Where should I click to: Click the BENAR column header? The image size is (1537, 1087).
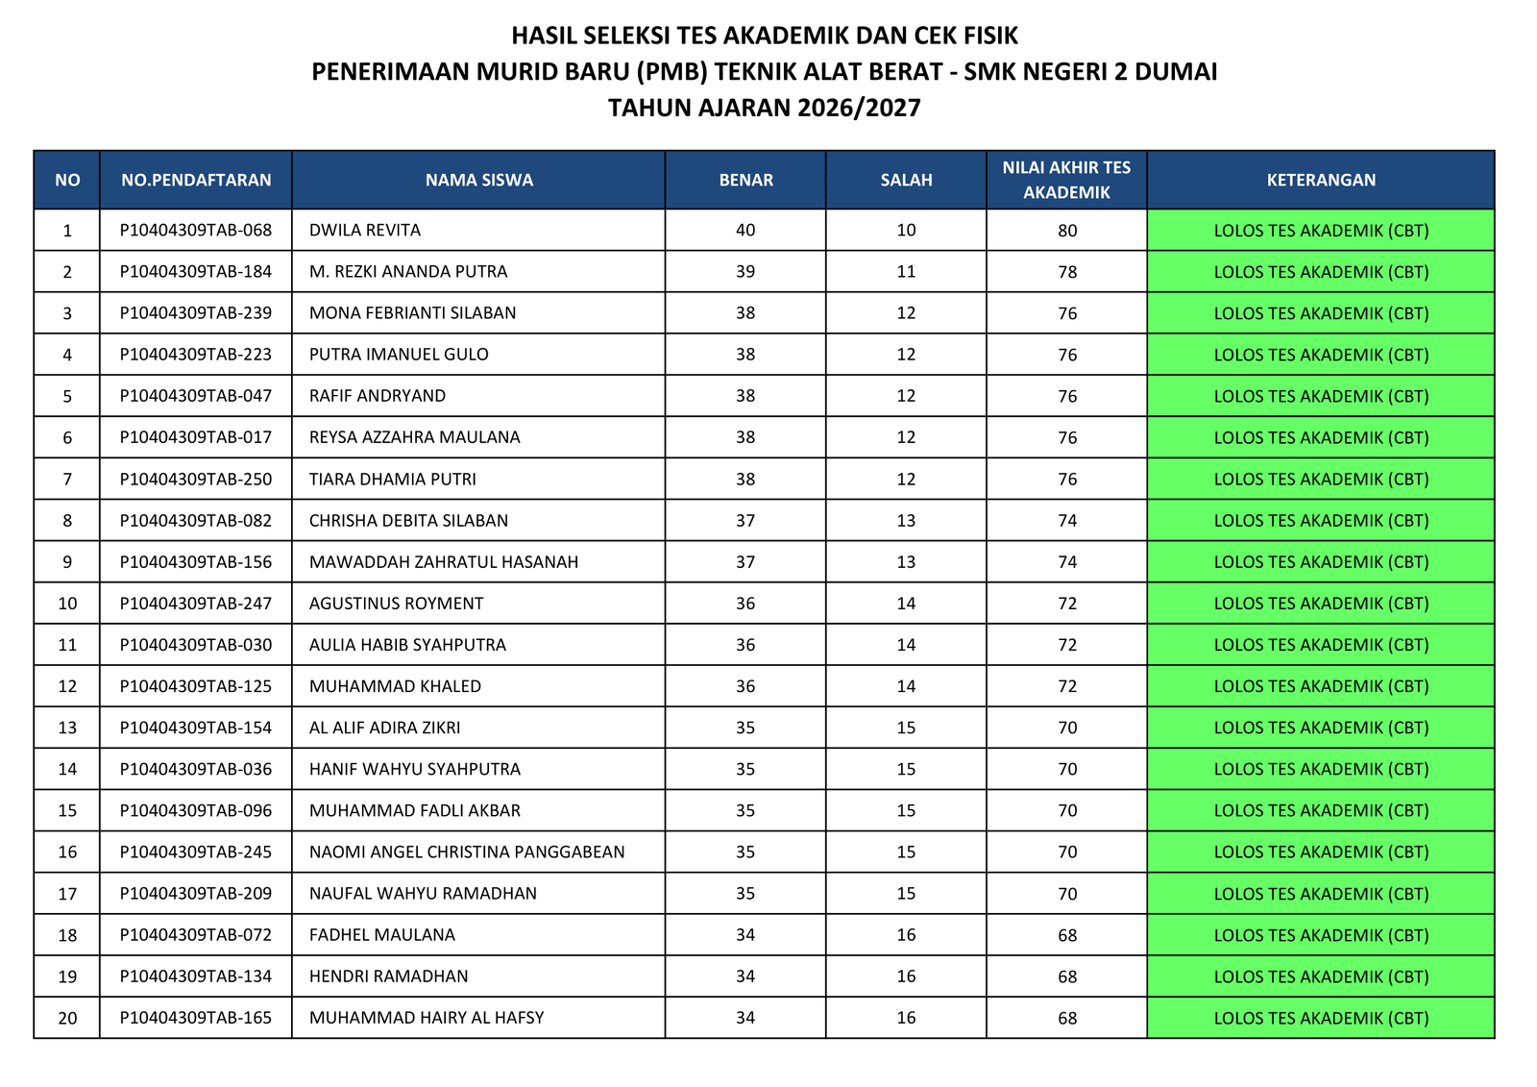tap(745, 180)
